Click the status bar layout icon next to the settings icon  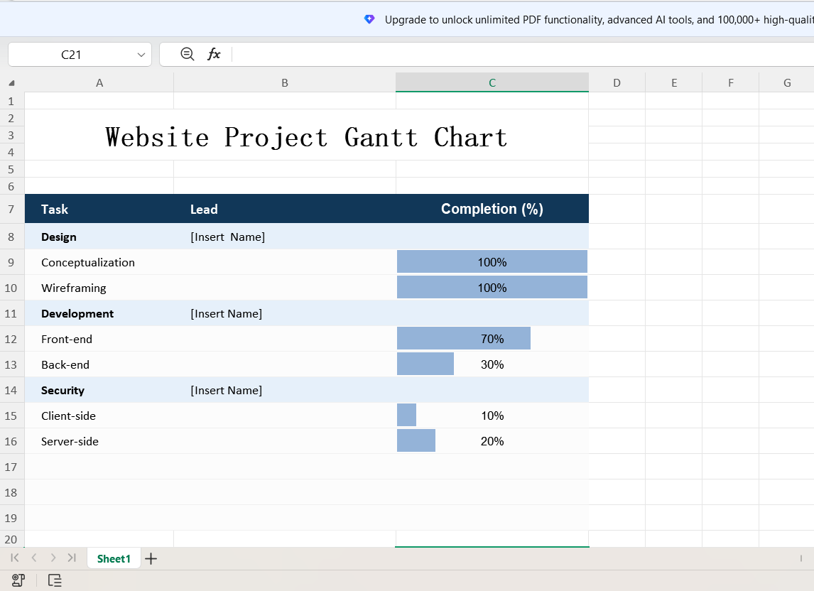point(55,580)
